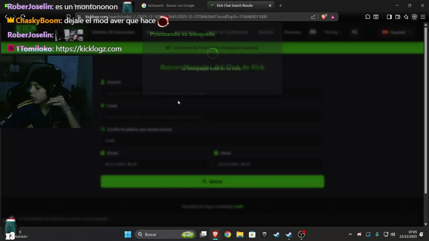429x241 pixels.
Task: Open the tab search icon
Action: coord(376,17)
